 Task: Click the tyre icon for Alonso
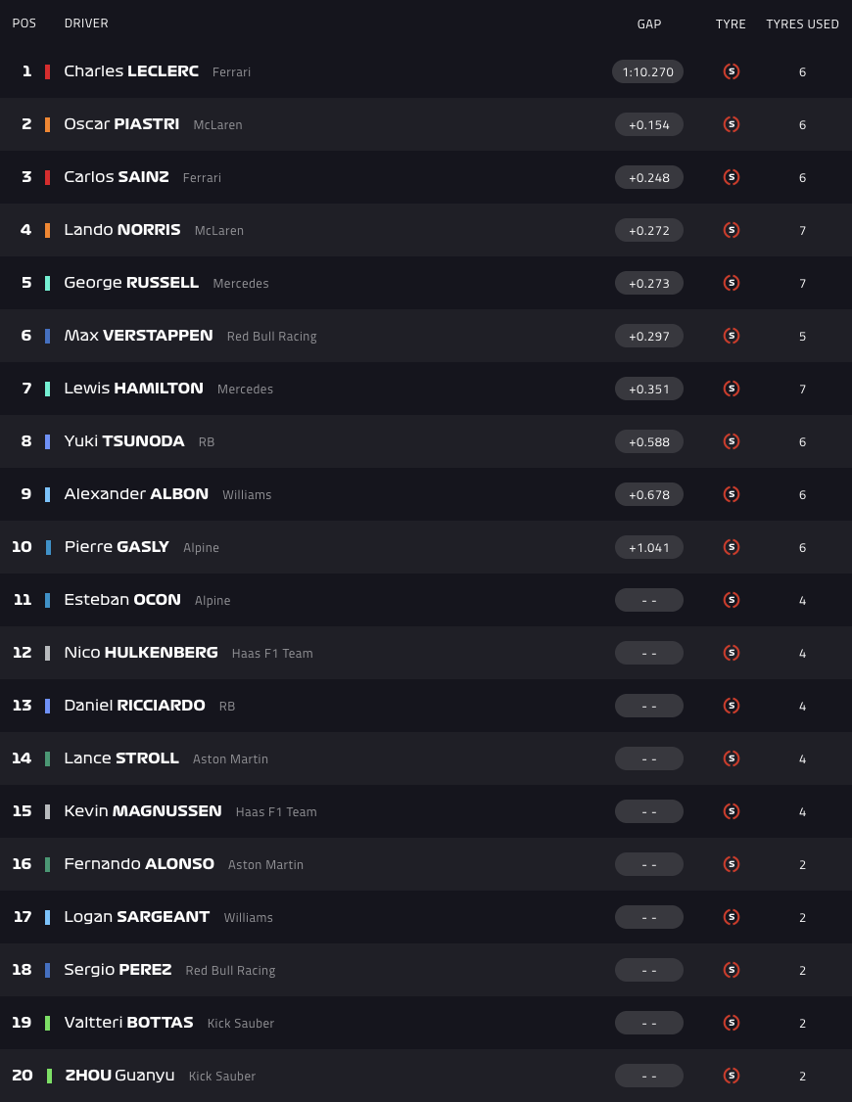point(731,864)
